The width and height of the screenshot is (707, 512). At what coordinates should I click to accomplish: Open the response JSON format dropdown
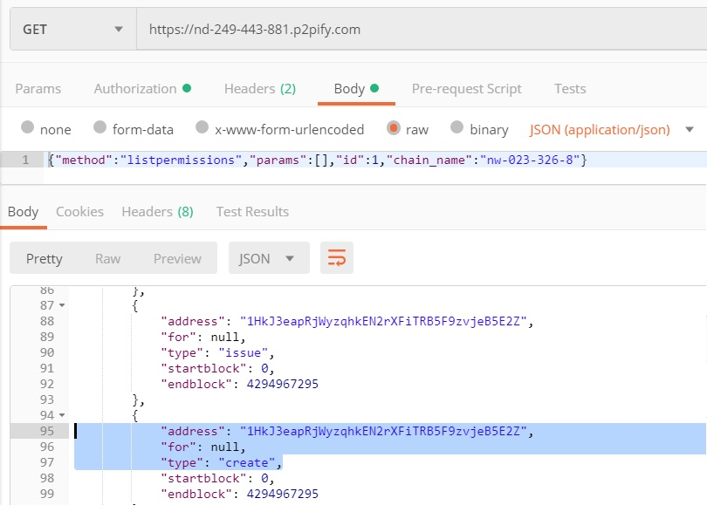[x=269, y=258]
